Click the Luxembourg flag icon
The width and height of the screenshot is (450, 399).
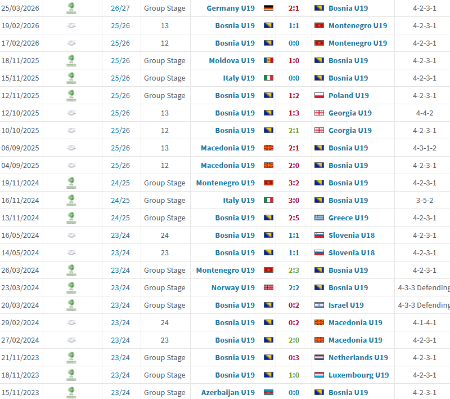[x=319, y=375]
